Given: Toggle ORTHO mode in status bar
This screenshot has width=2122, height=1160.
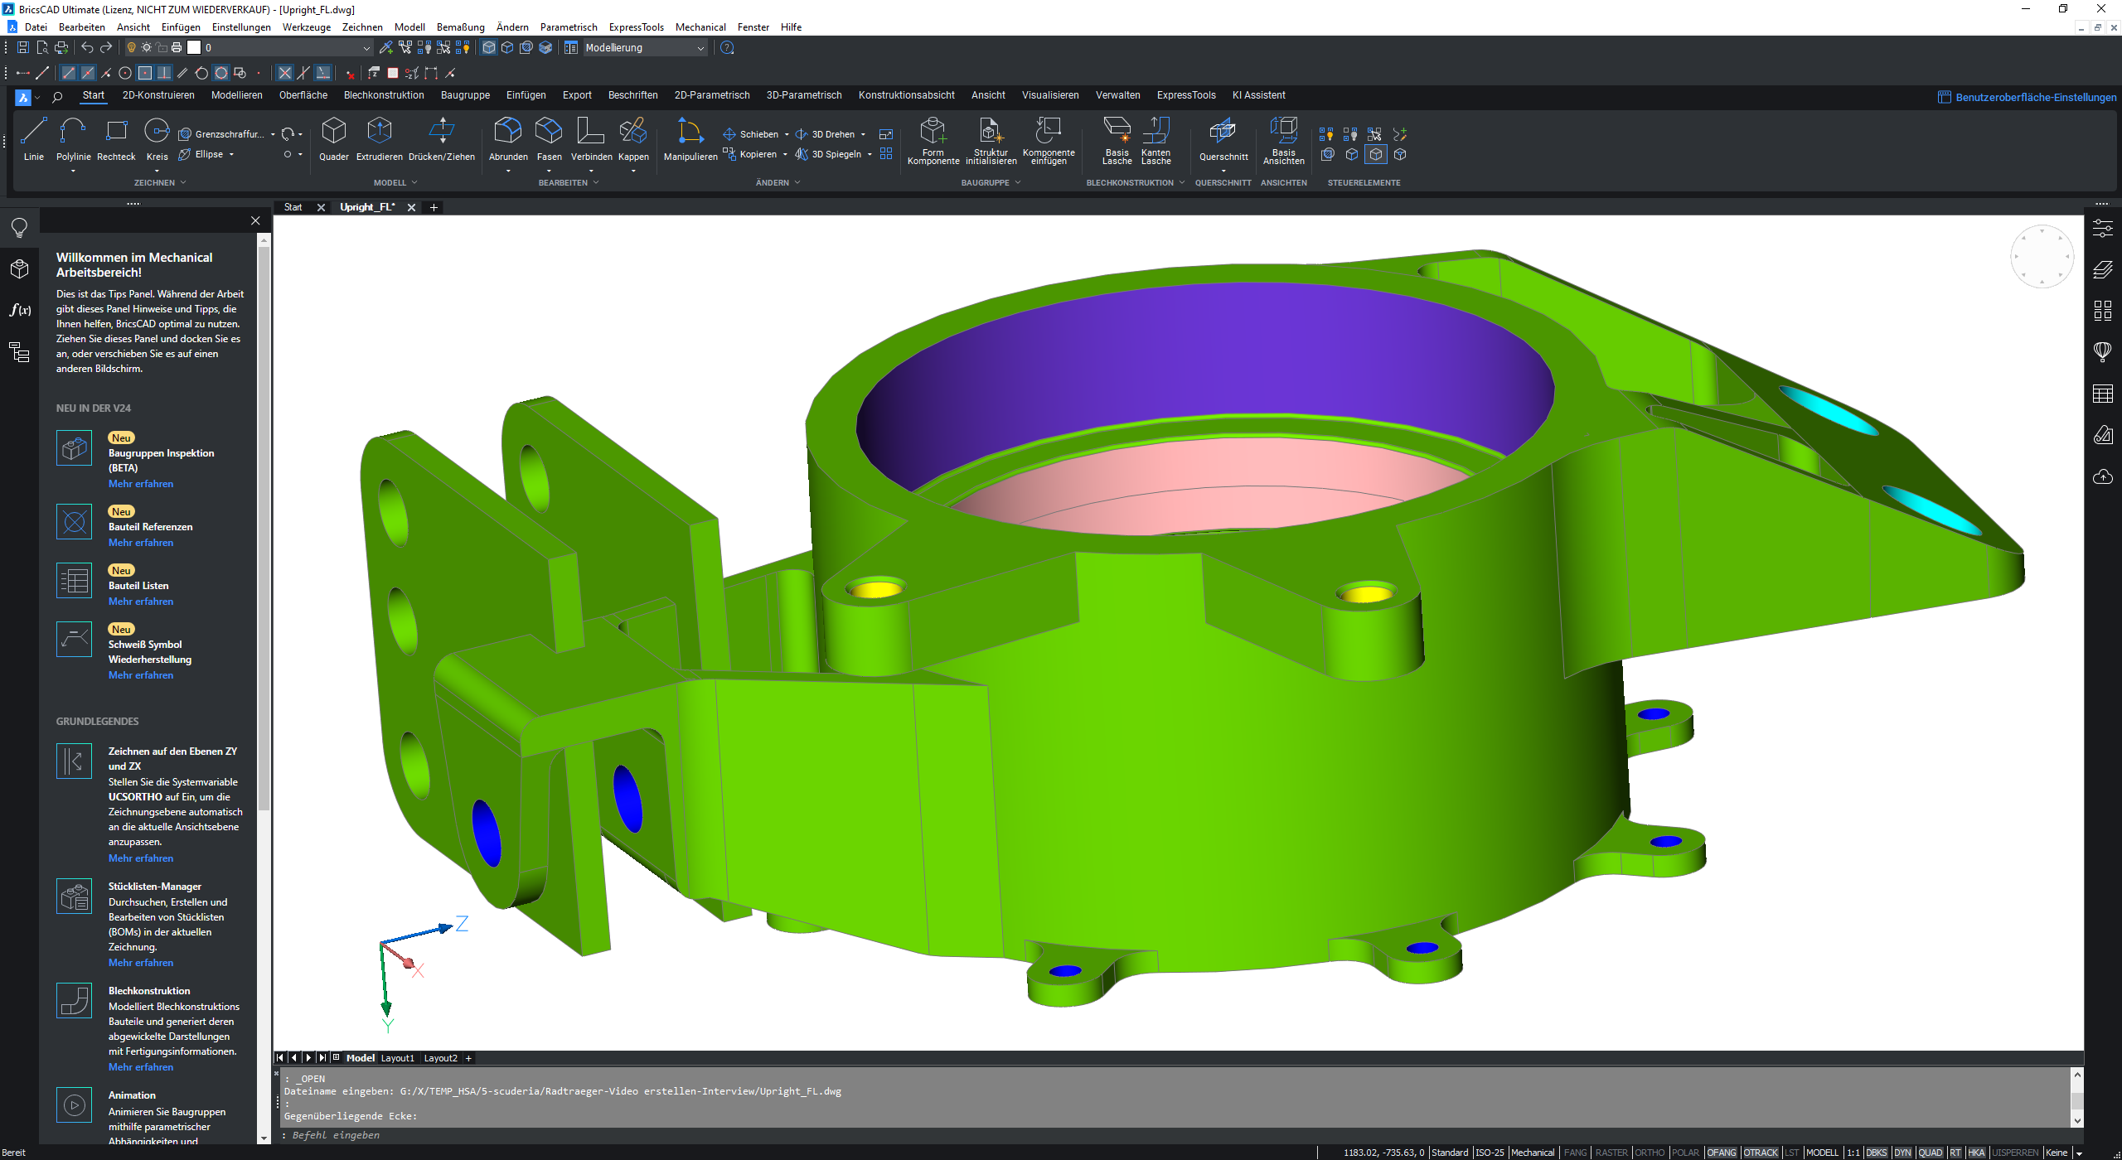Looking at the screenshot, I should 1649,1153.
